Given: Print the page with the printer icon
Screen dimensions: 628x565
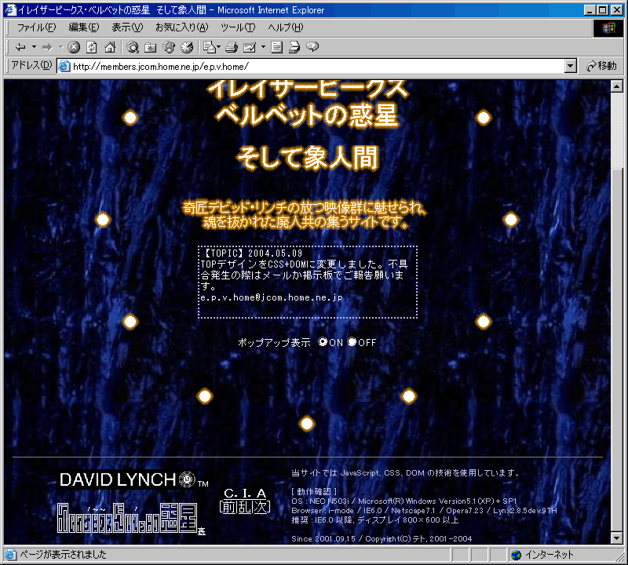Looking at the screenshot, I should point(231,47).
